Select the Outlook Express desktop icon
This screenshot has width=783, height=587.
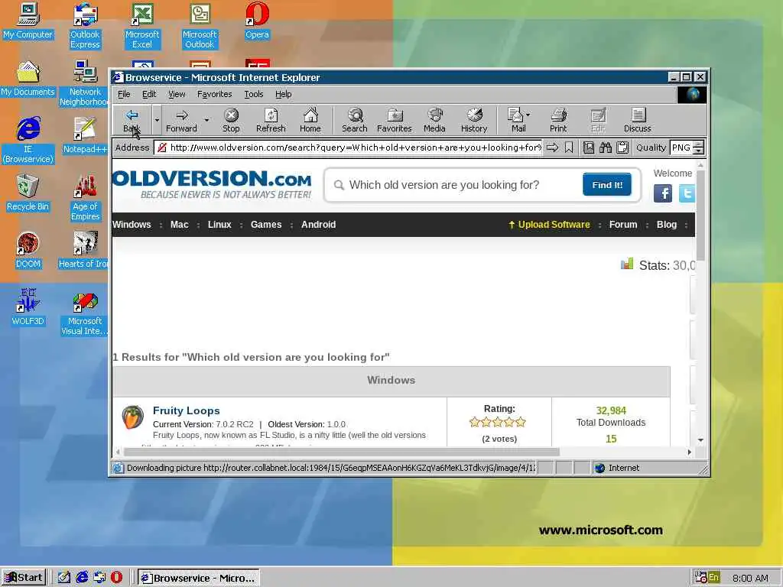85,25
